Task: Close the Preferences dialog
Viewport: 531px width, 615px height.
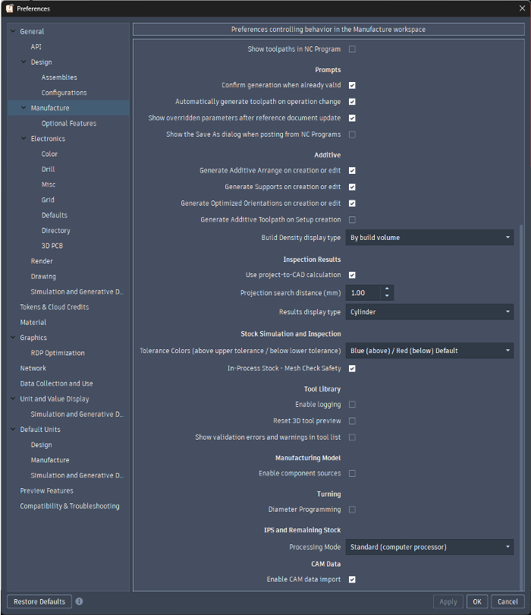Action: tap(521, 9)
